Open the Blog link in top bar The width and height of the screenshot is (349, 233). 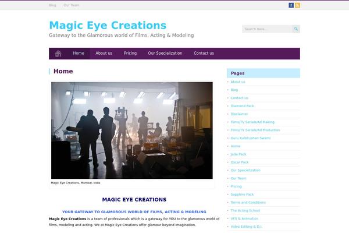(x=52, y=5)
